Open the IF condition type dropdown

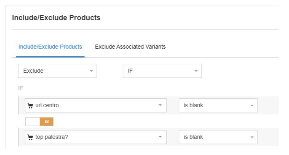(162, 71)
